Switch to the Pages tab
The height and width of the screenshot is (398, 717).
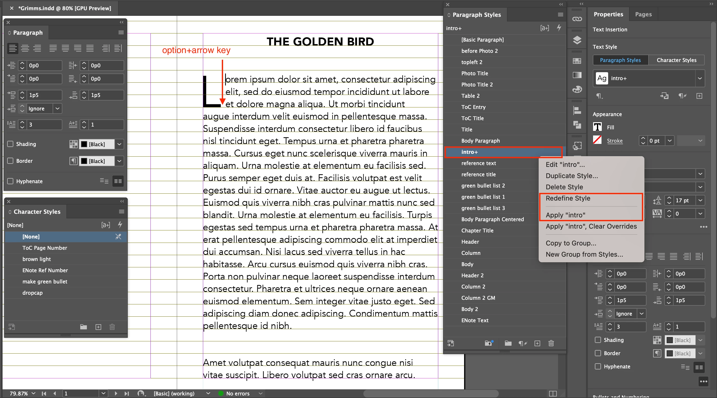click(x=643, y=14)
